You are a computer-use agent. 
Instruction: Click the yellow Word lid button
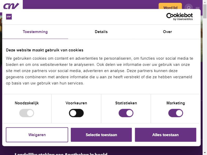click(170, 7)
